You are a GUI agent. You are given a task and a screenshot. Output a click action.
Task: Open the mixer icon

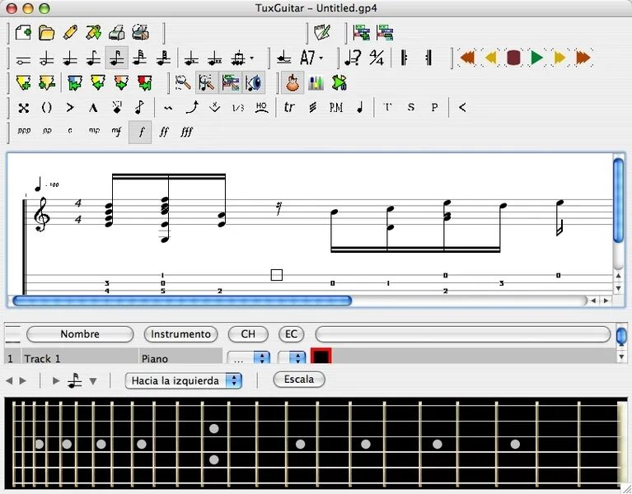pos(316,83)
